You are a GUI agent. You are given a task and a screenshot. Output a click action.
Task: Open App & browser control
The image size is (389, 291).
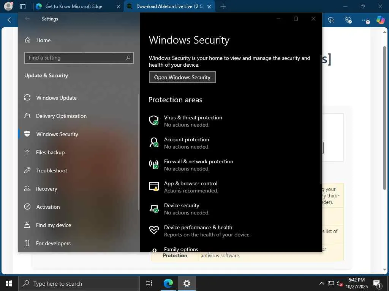[x=183, y=187]
